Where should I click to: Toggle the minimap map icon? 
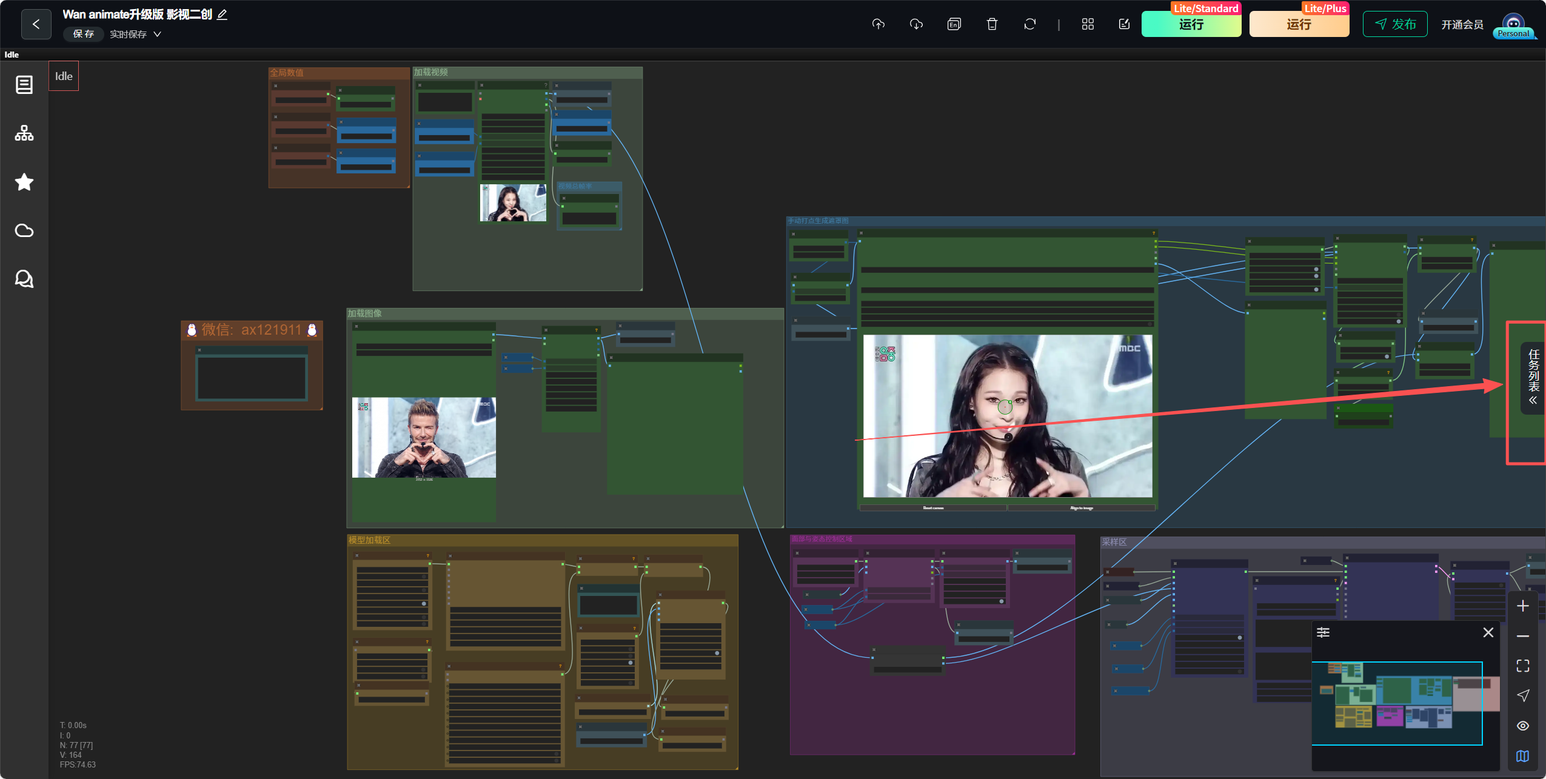[1522, 756]
